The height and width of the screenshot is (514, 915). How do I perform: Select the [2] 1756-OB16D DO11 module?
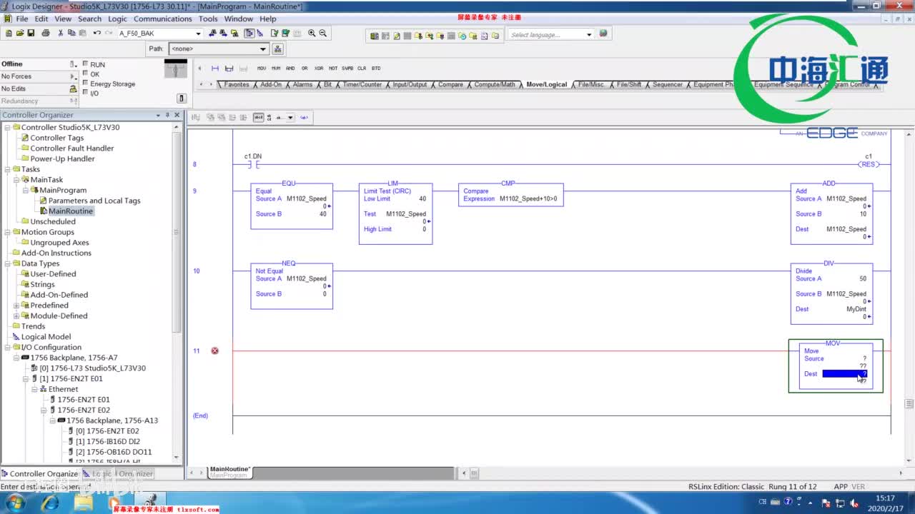114,452
